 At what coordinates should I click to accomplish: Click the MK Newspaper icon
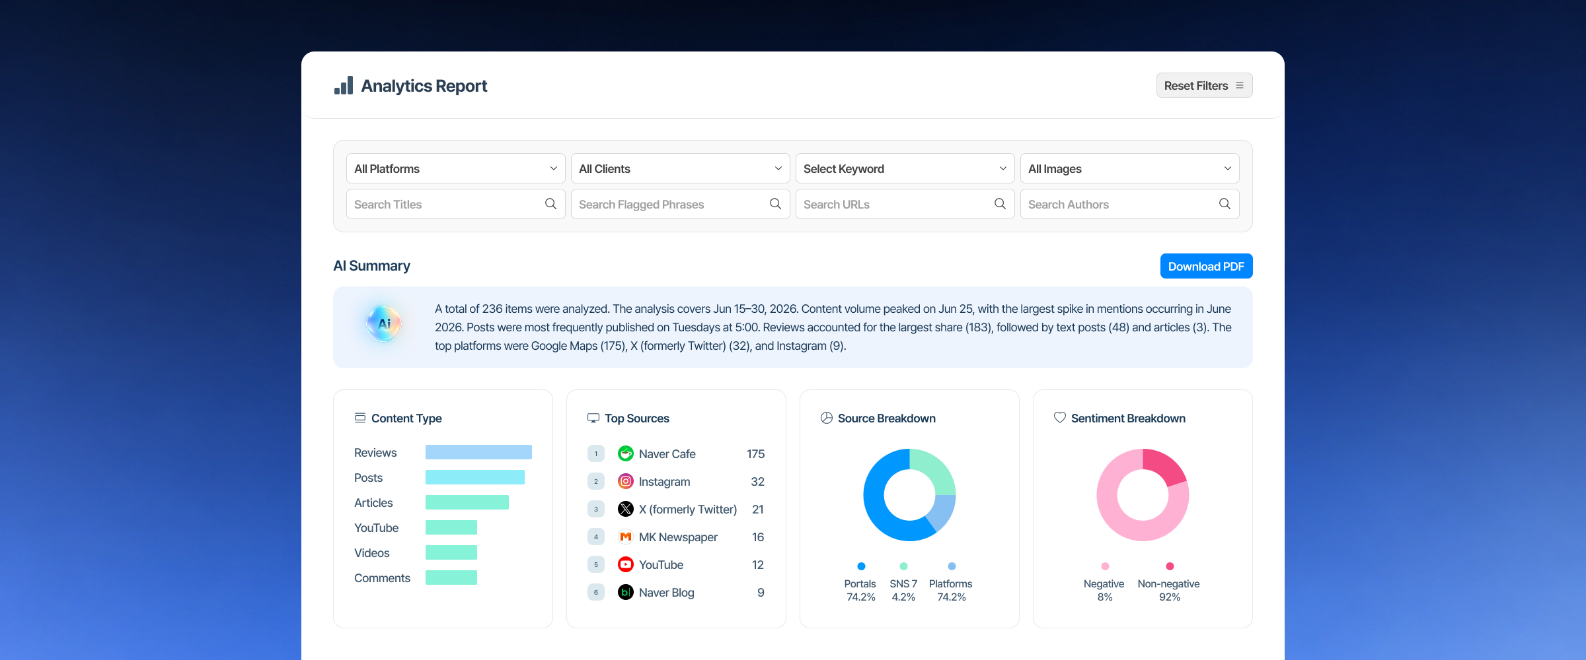625,537
